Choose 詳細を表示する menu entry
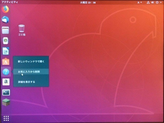164x123 pixels. 31,82
